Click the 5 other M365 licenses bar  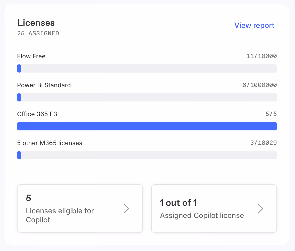pyautogui.click(x=147, y=155)
